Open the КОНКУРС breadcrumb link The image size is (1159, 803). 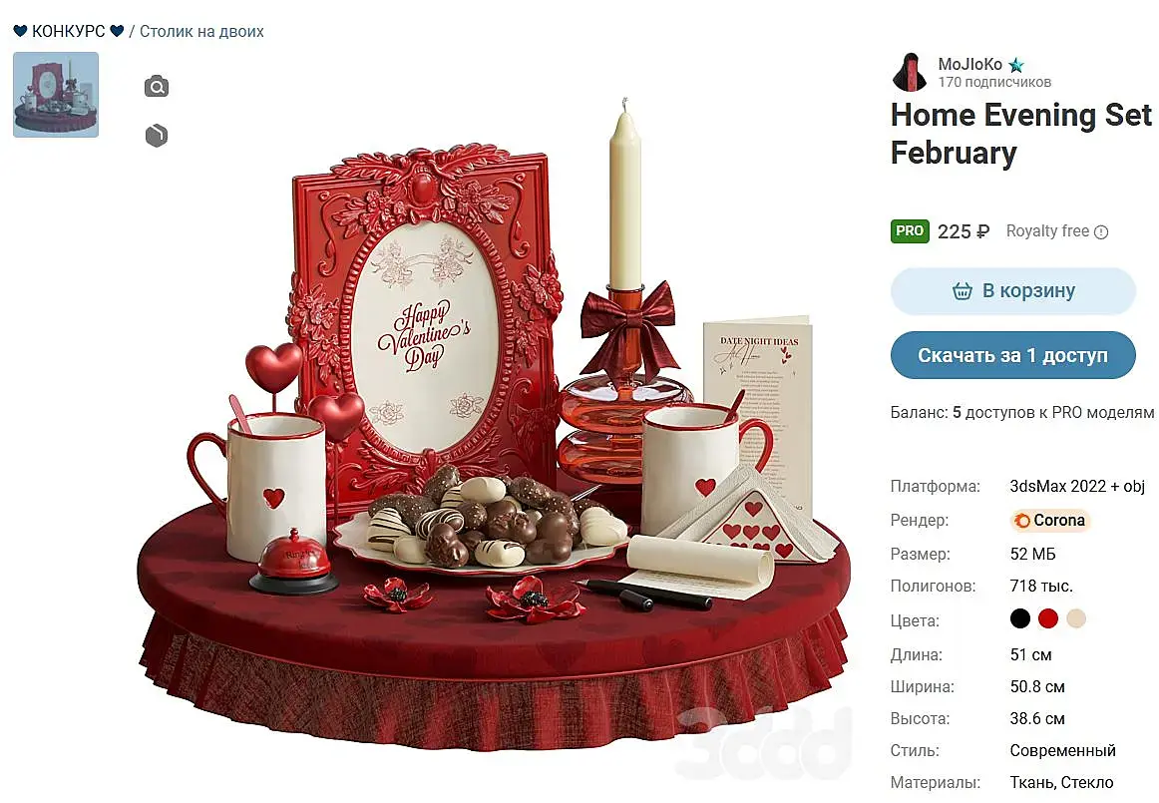tap(69, 31)
